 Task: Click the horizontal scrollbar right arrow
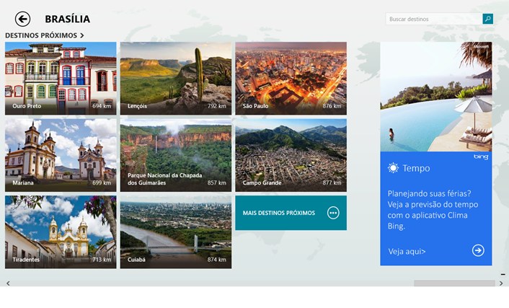coord(501,283)
